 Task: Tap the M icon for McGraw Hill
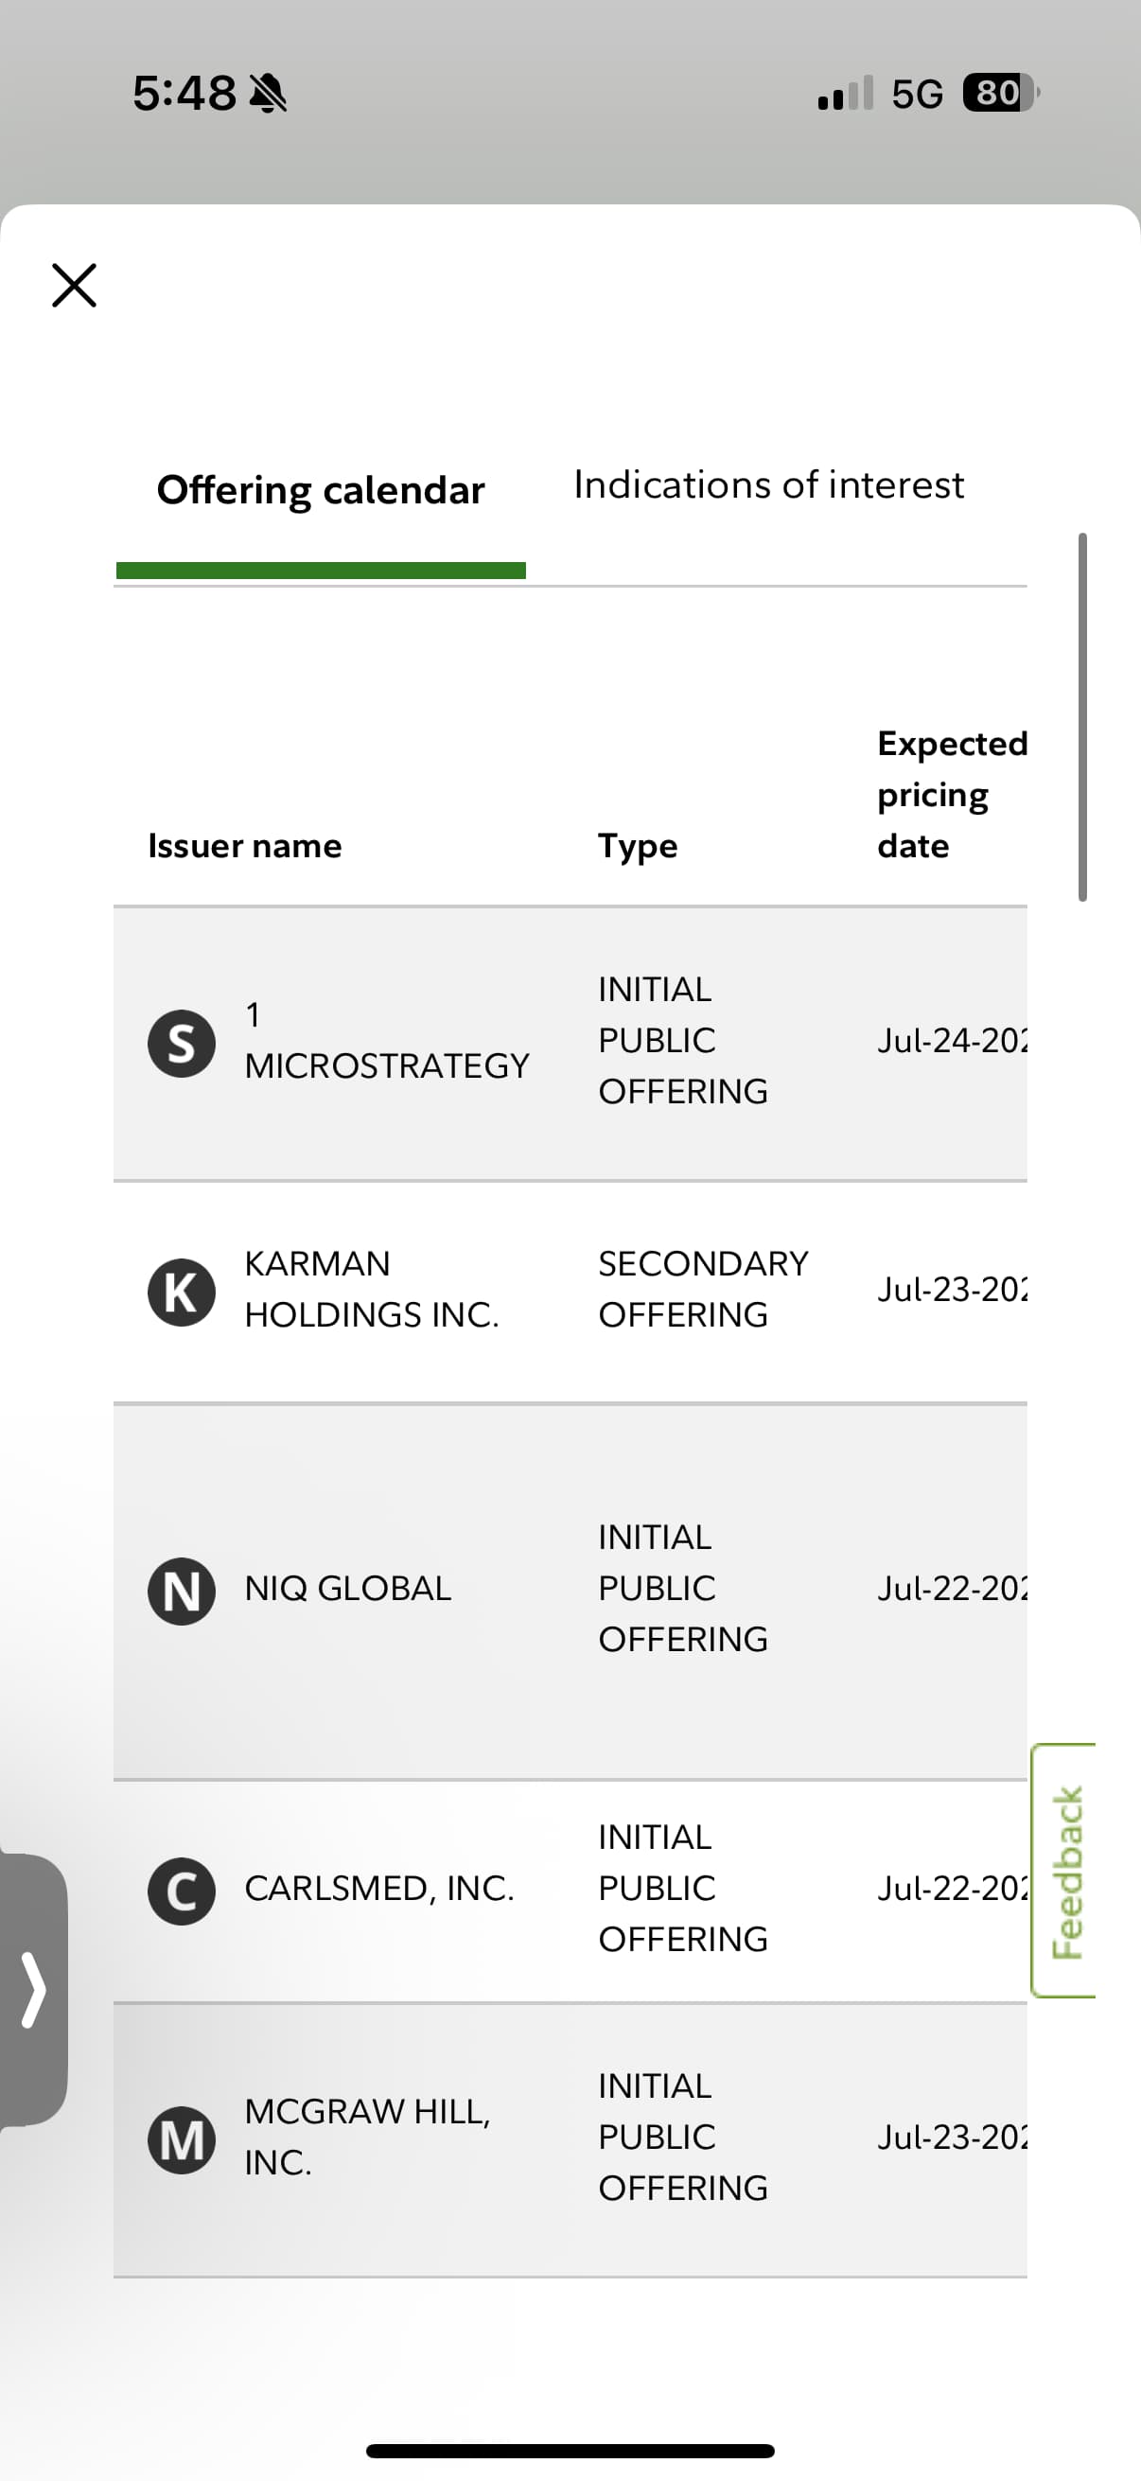coord(181,2139)
